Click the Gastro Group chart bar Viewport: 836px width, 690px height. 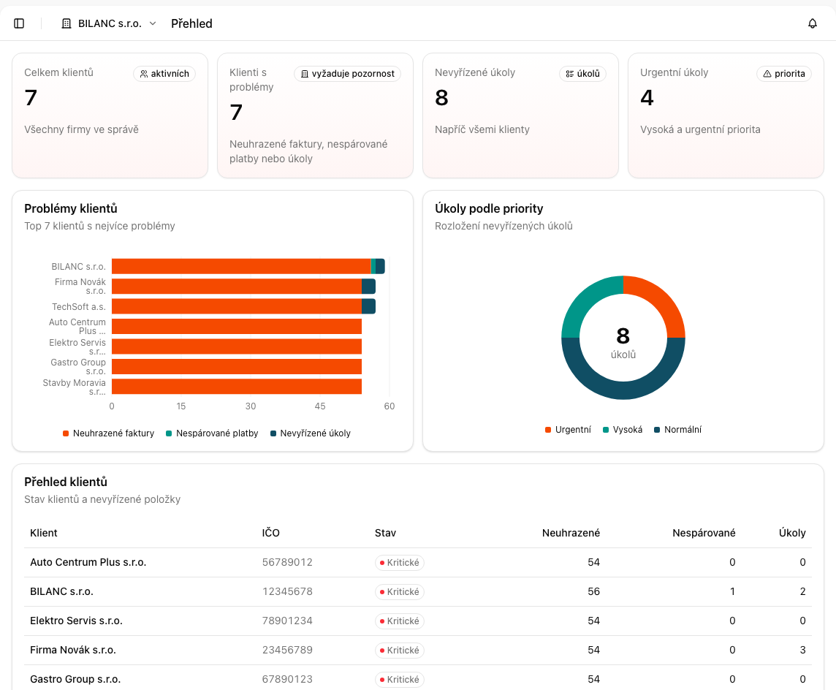coord(237,367)
